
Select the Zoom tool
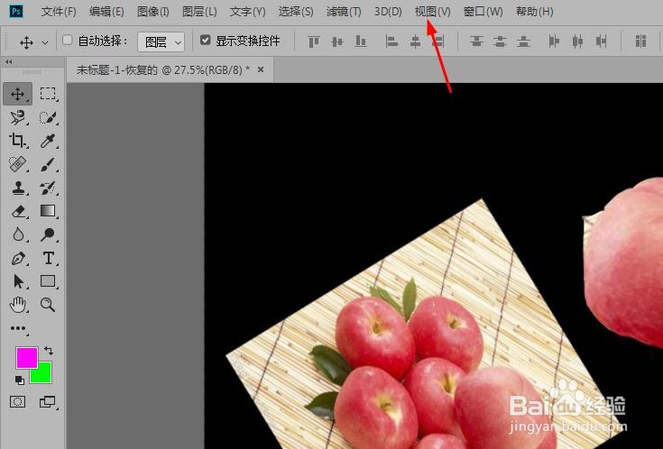[48, 305]
